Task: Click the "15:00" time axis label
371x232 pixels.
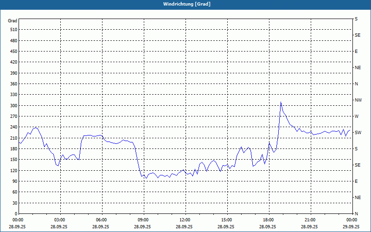Action: (226, 220)
